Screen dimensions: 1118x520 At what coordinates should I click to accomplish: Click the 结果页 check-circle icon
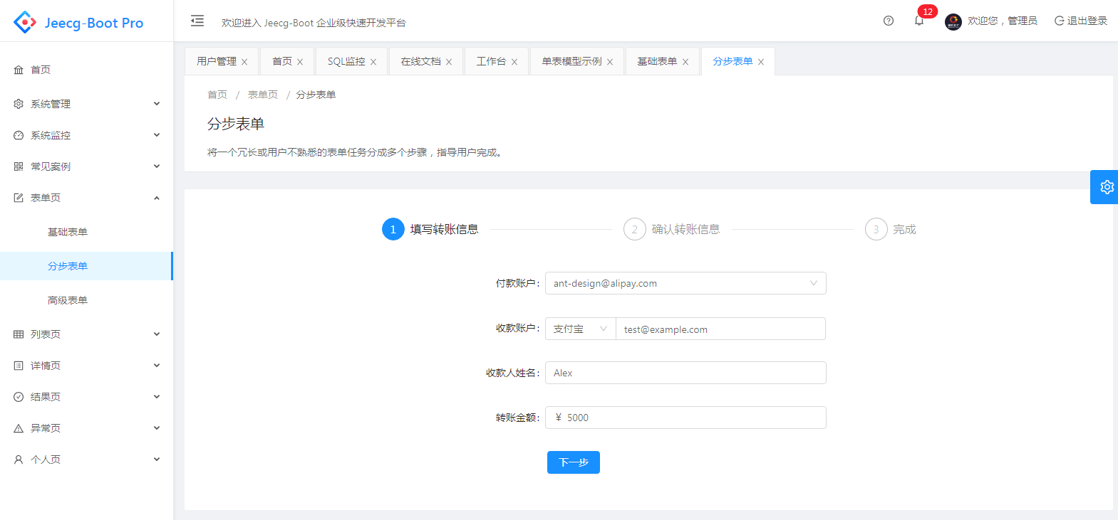click(x=19, y=397)
